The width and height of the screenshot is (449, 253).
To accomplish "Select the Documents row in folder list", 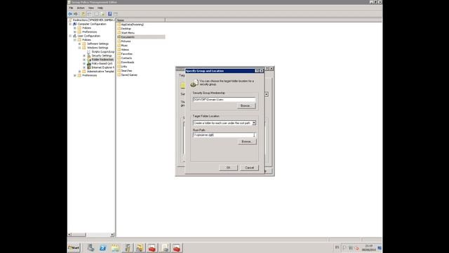I will 140,37.
